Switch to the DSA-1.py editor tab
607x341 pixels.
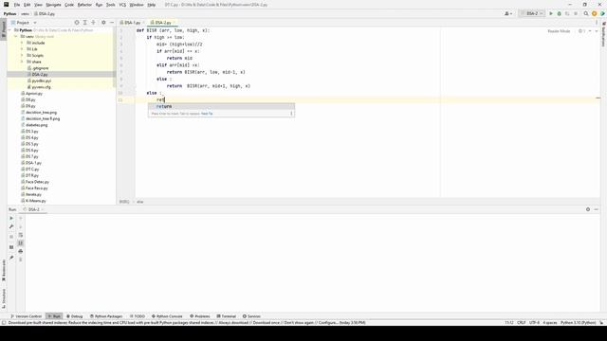[132, 23]
